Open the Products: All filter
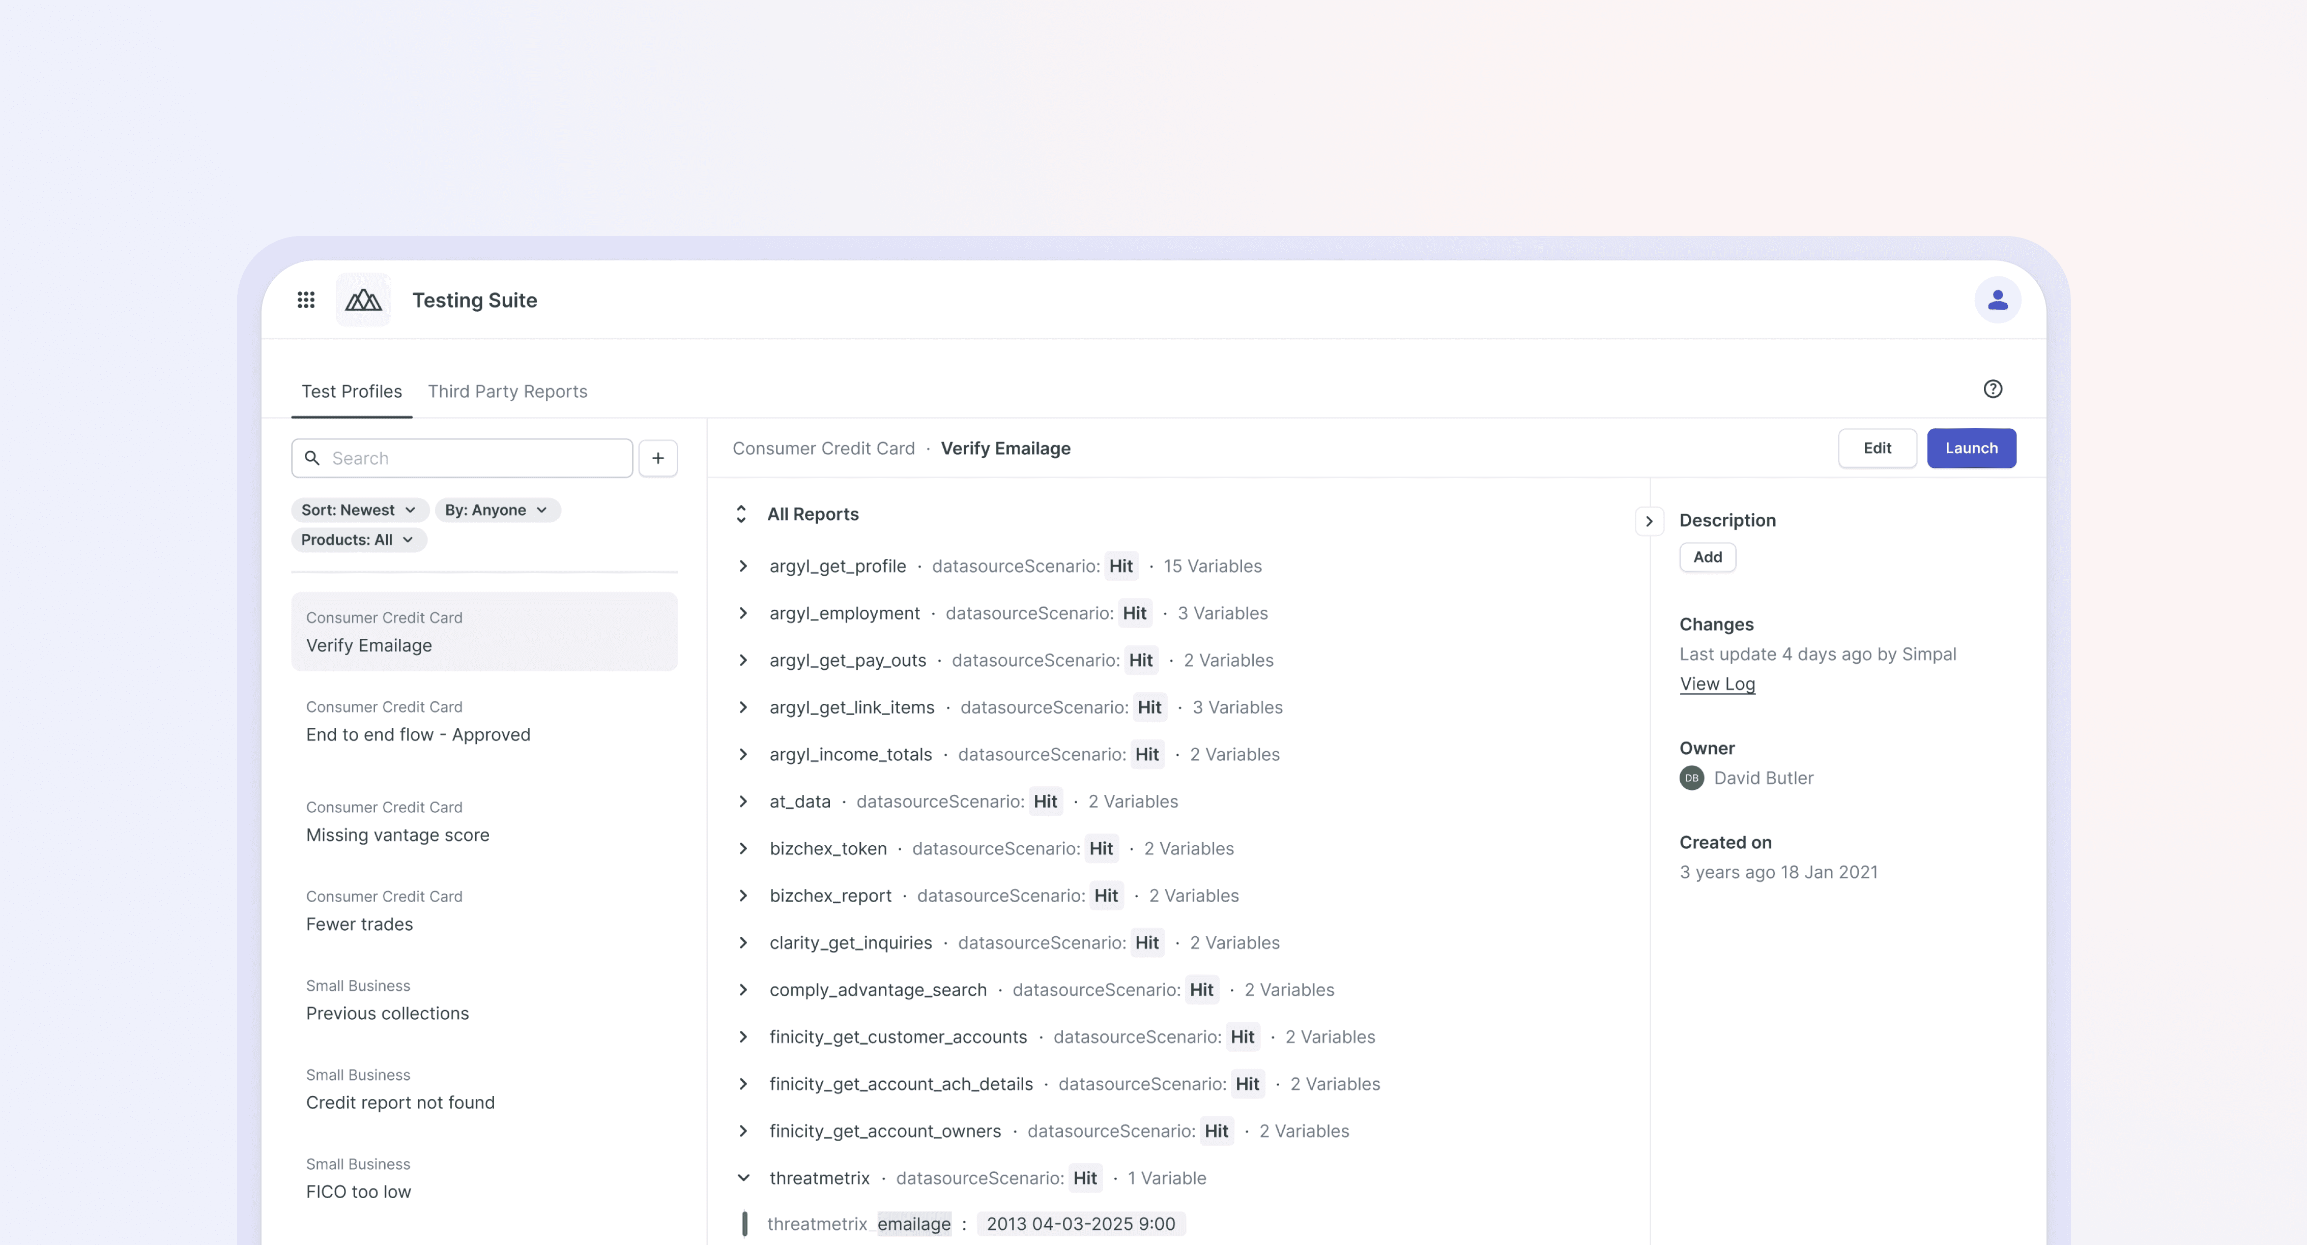 tap(357, 540)
